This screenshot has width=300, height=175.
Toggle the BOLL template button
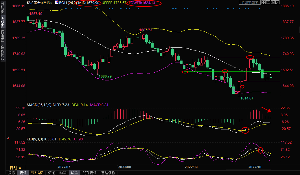[74, 173]
